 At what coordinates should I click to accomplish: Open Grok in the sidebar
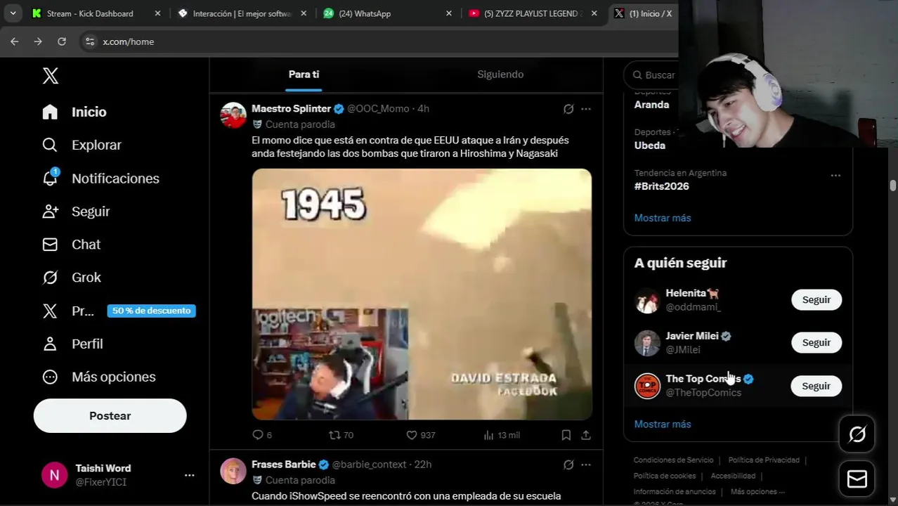[72, 278]
